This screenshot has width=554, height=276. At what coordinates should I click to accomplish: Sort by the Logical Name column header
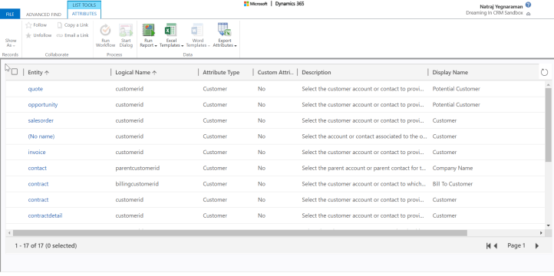pyautogui.click(x=136, y=72)
